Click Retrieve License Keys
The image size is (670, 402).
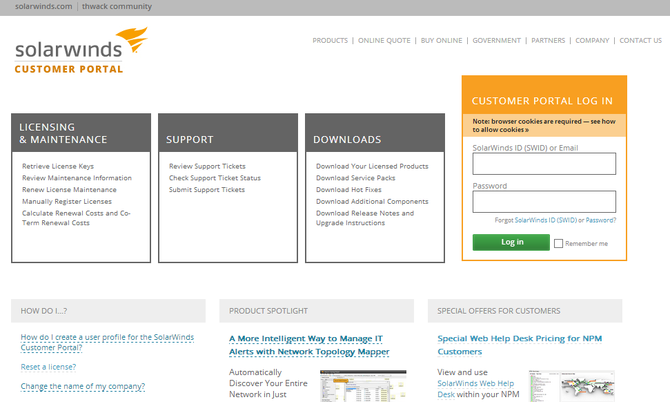(58, 166)
